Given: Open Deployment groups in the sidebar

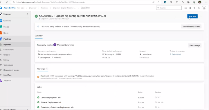Looking at the screenshot, I should [x=11, y=70].
